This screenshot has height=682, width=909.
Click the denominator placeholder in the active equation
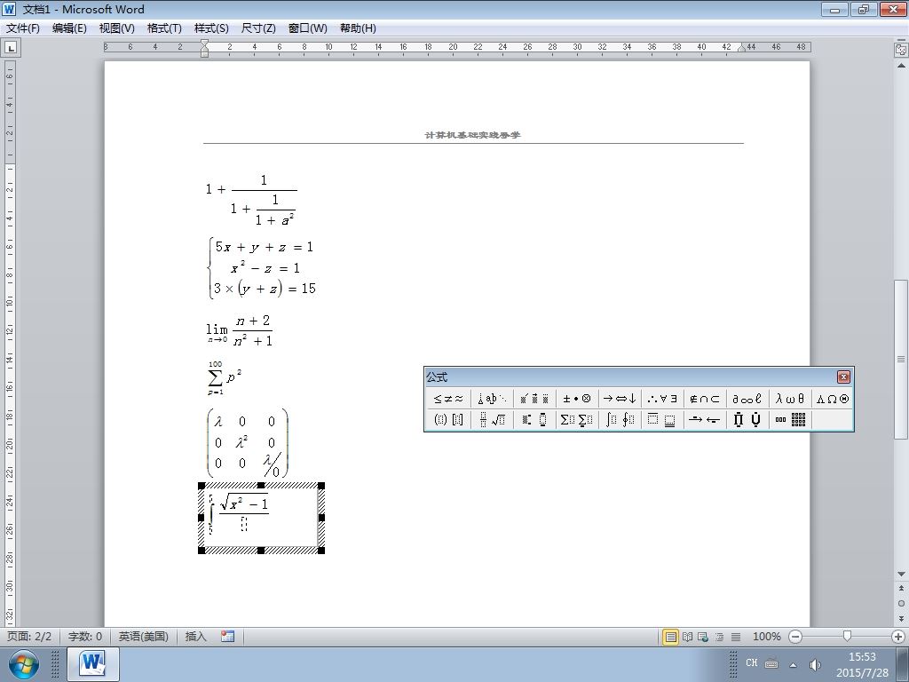[243, 524]
